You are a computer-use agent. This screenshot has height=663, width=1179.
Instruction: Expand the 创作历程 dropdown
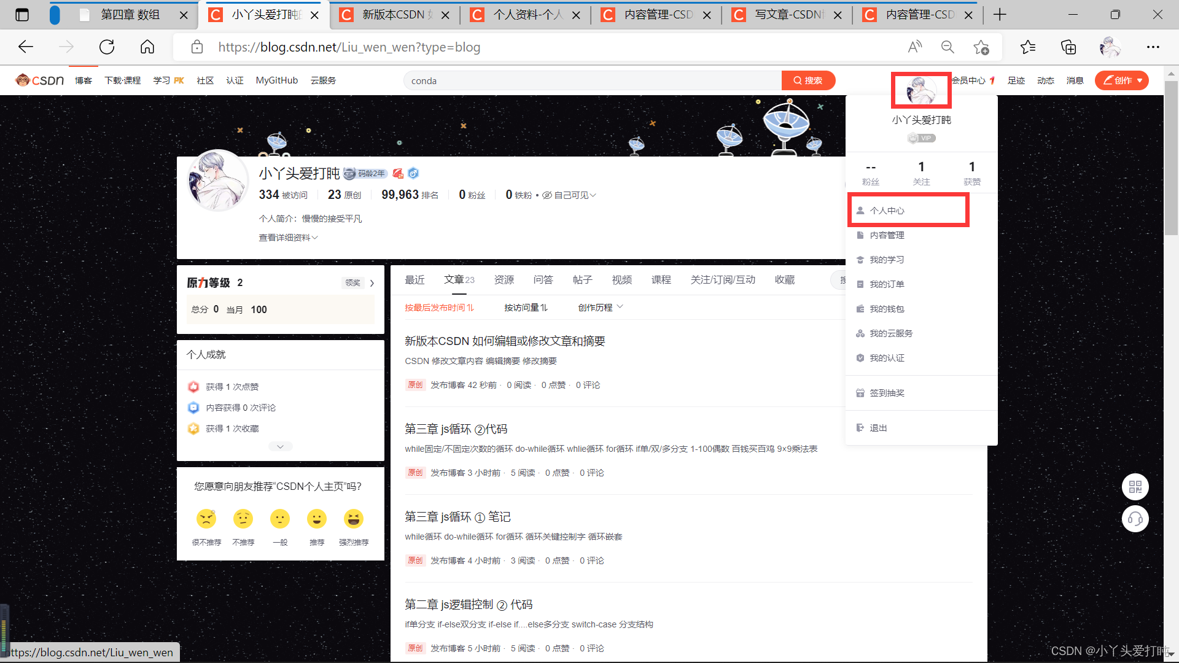[600, 308]
